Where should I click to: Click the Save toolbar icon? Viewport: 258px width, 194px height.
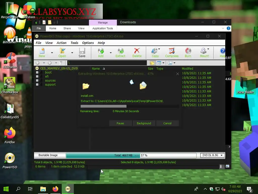pos(82,53)
